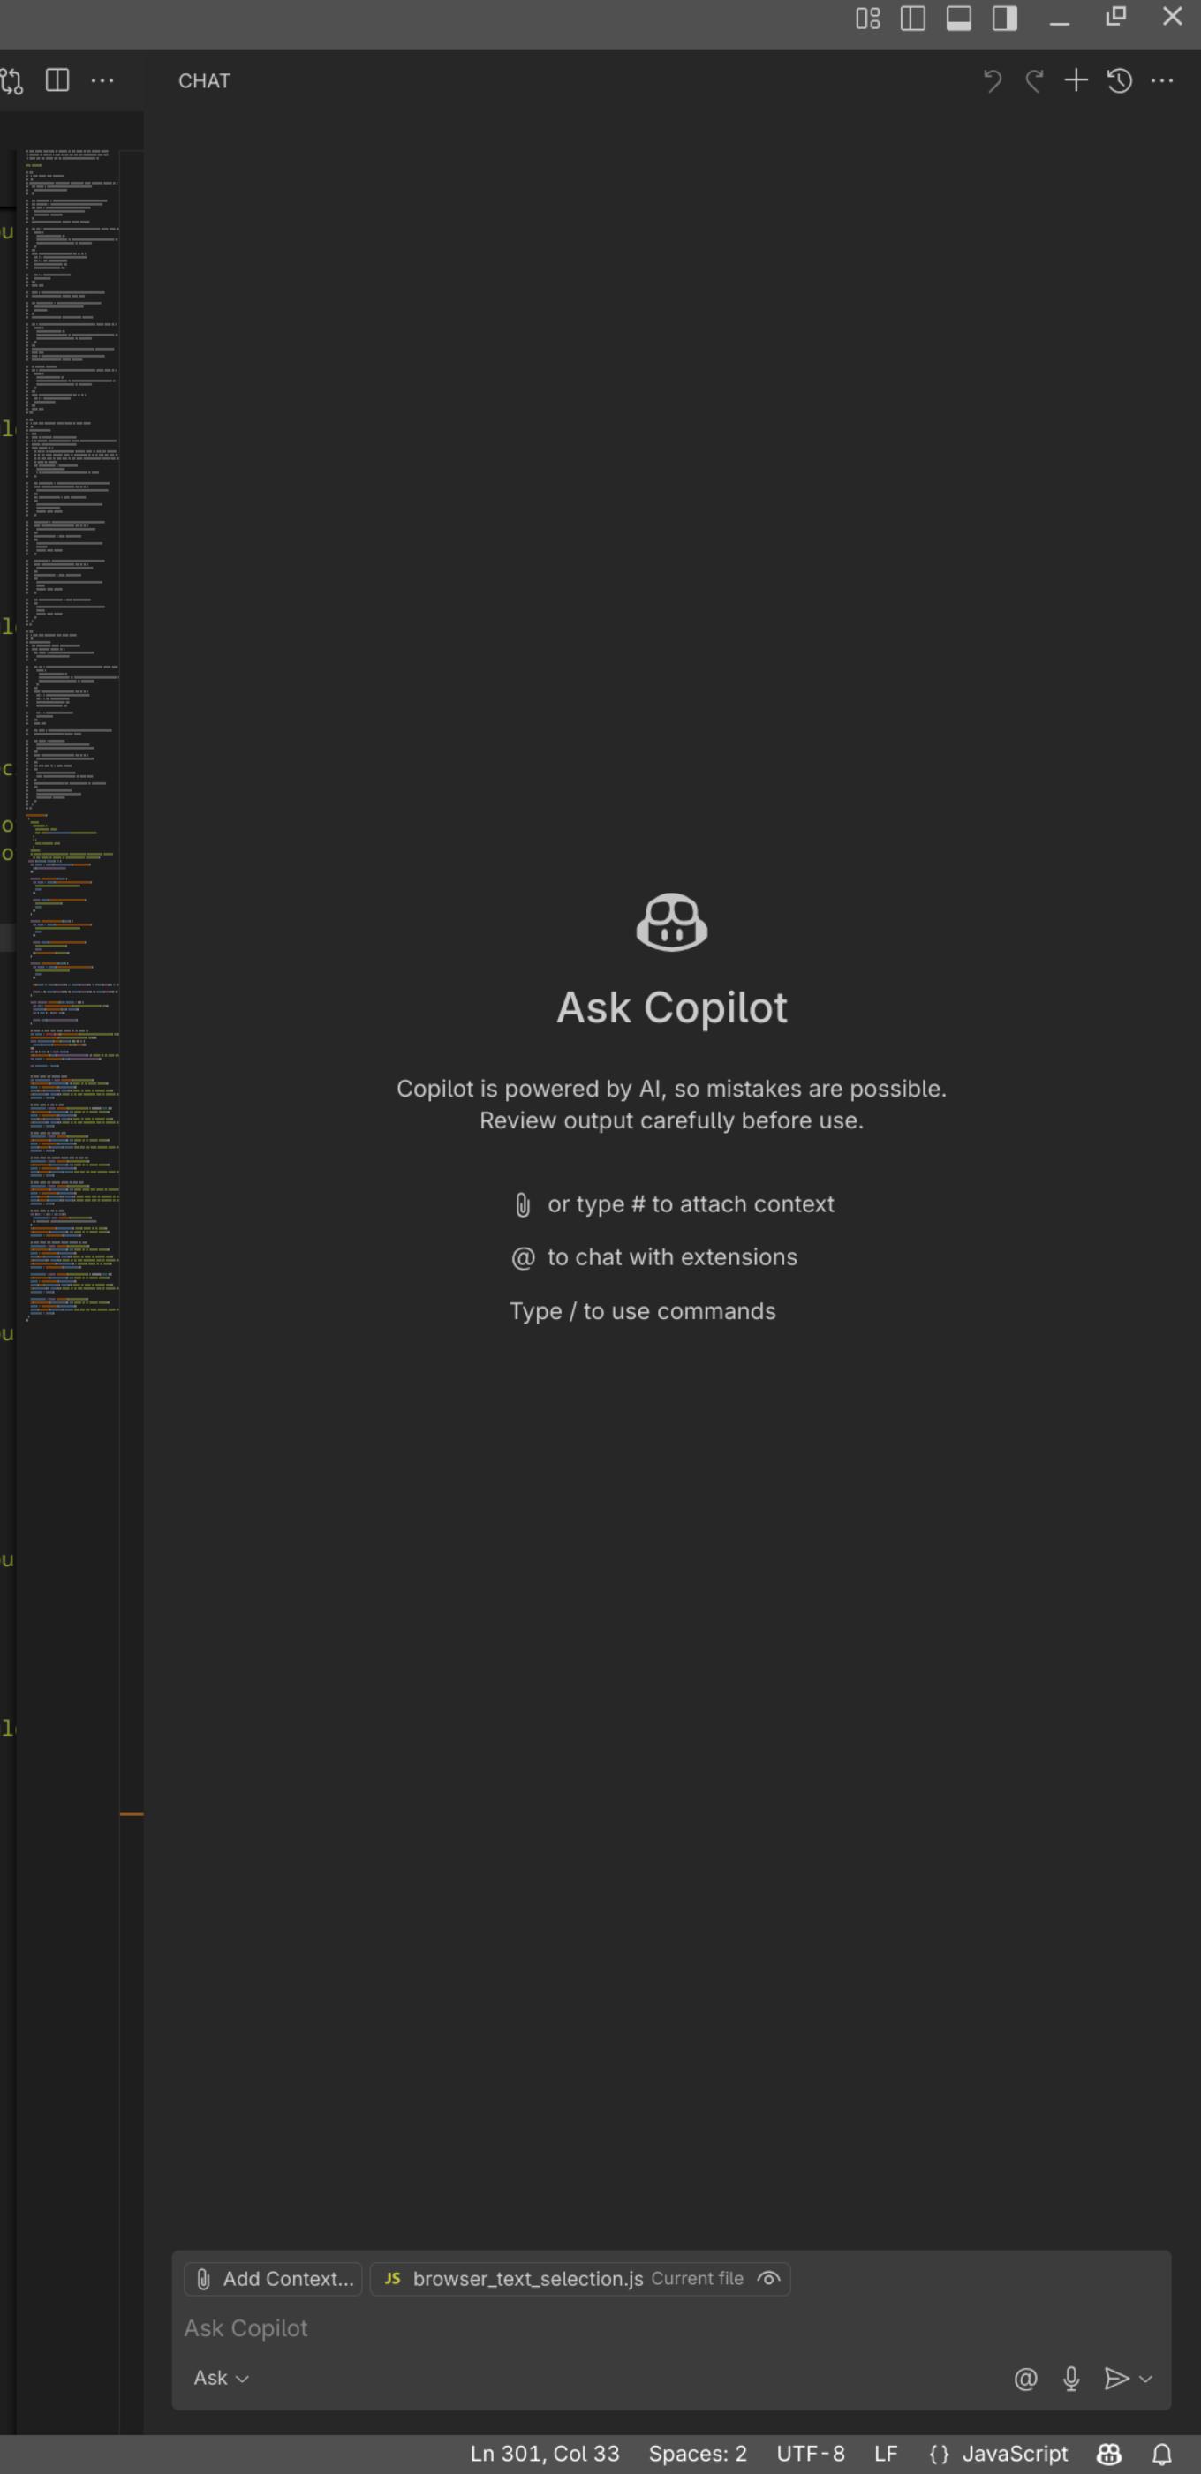The width and height of the screenshot is (1201, 2474).
Task: Toggle the secondary side bar layout
Action: tap(1005, 19)
